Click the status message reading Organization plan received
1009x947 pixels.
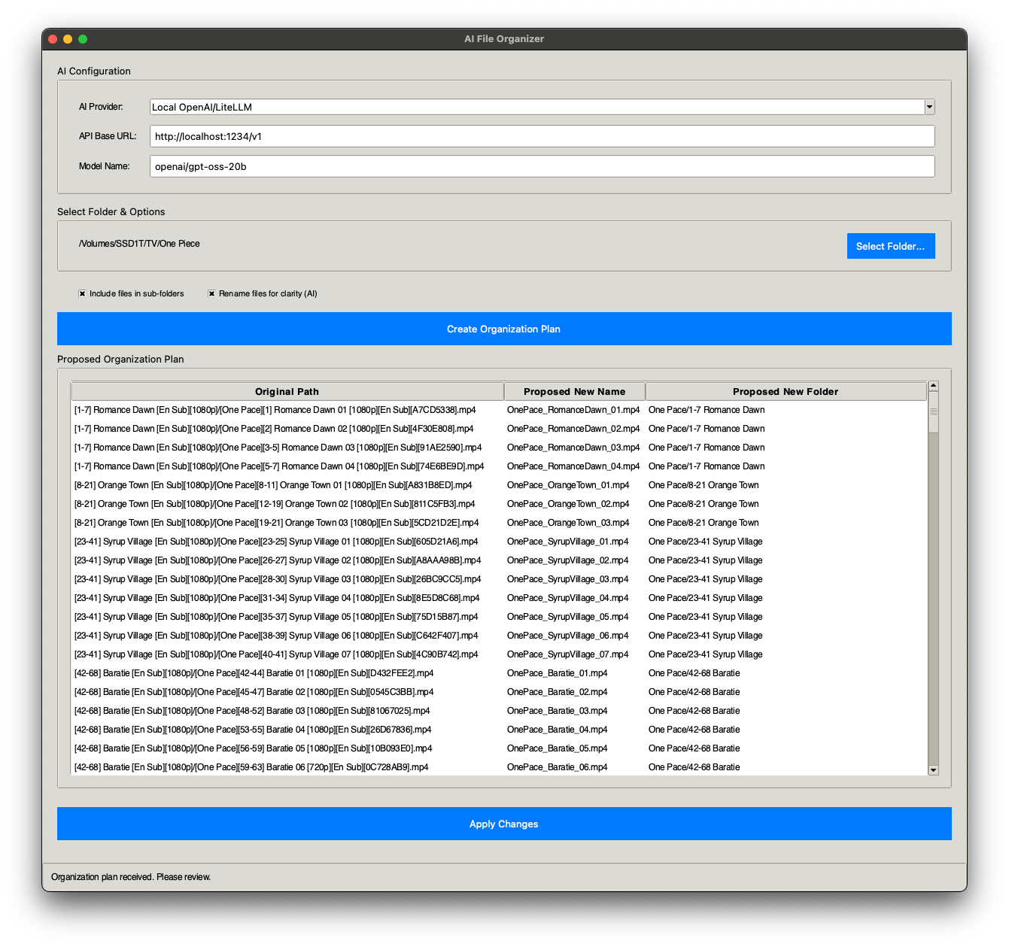click(130, 876)
